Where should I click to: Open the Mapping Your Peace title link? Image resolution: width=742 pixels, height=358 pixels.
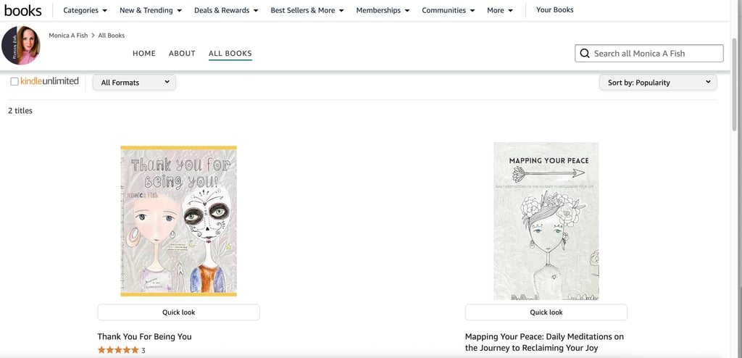click(x=544, y=342)
